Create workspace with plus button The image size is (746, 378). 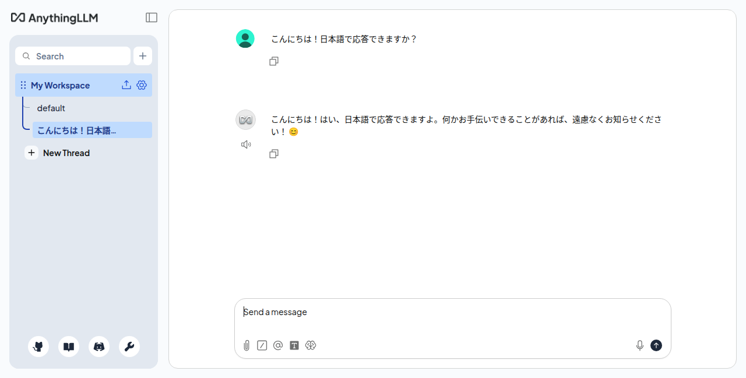click(x=143, y=56)
